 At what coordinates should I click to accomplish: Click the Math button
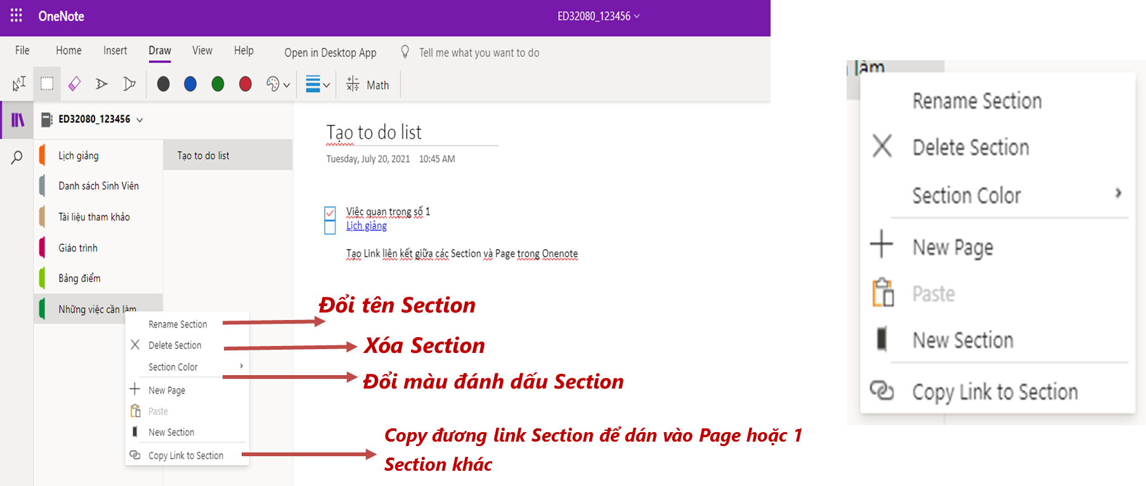click(x=368, y=85)
